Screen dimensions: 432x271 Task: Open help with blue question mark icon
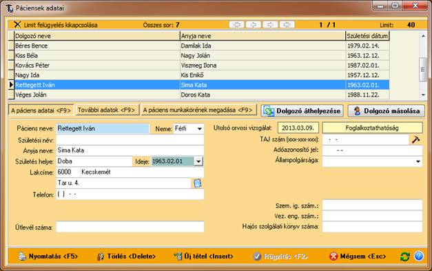point(418,256)
